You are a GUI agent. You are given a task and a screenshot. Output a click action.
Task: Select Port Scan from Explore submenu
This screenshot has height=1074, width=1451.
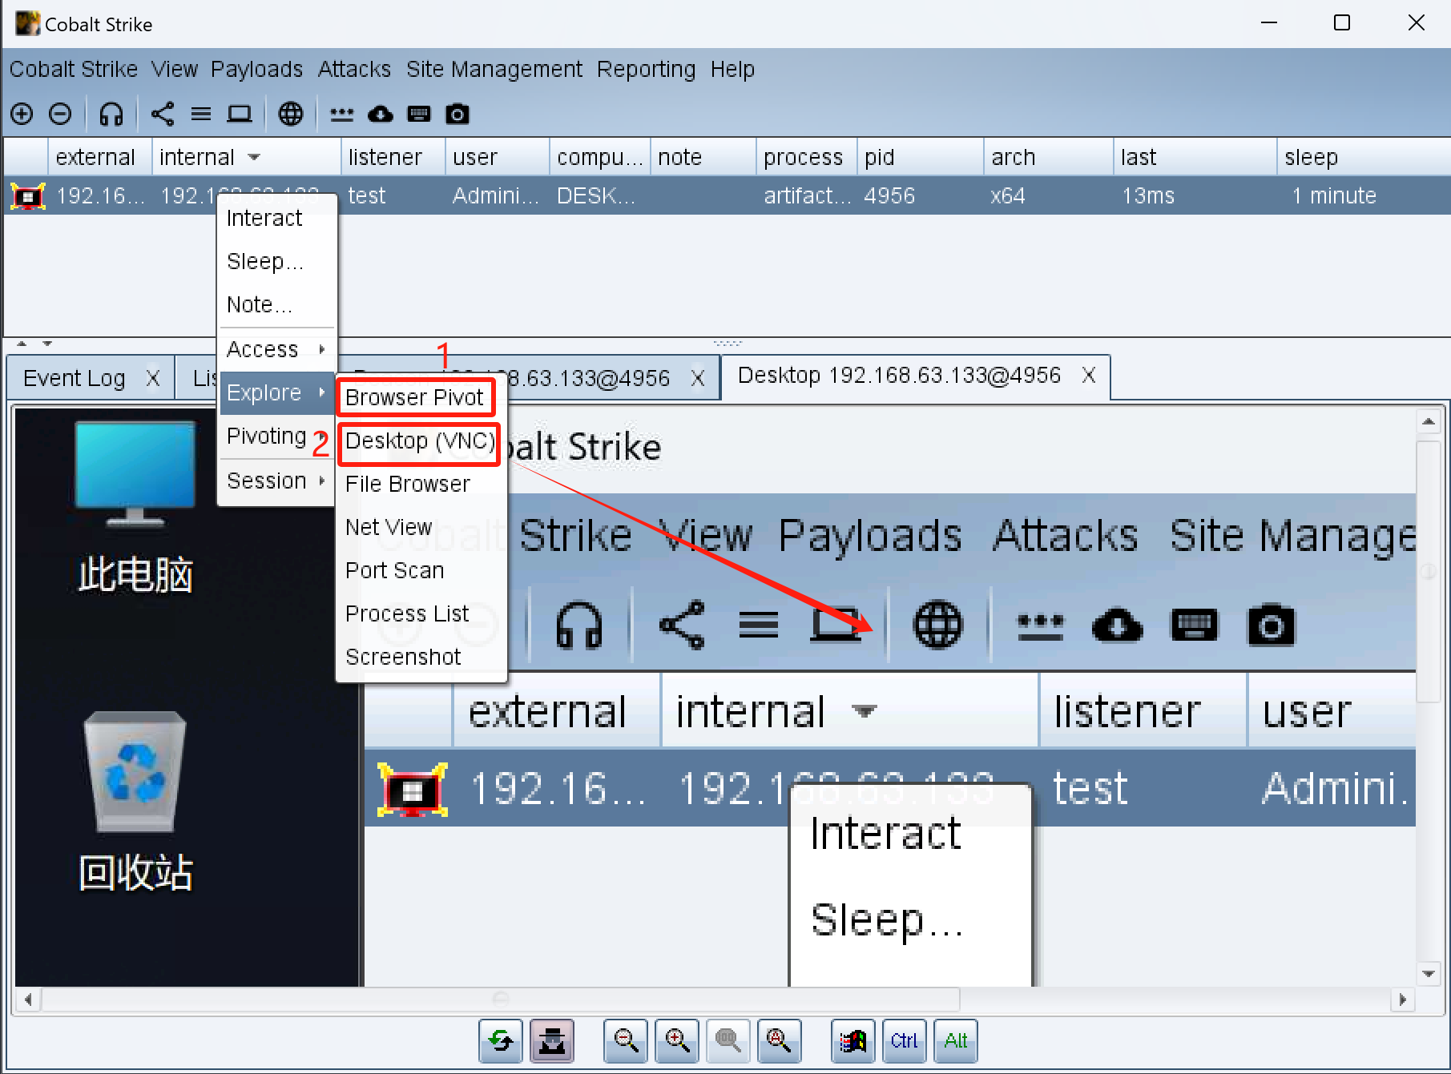[x=421, y=570]
